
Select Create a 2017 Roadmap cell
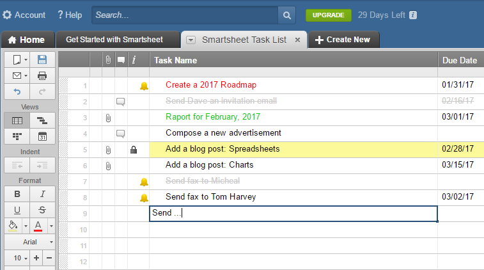pyautogui.click(x=293, y=85)
